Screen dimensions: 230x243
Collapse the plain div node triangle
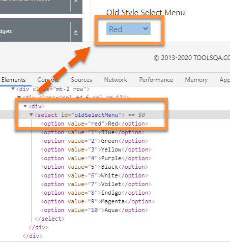[x=25, y=106]
